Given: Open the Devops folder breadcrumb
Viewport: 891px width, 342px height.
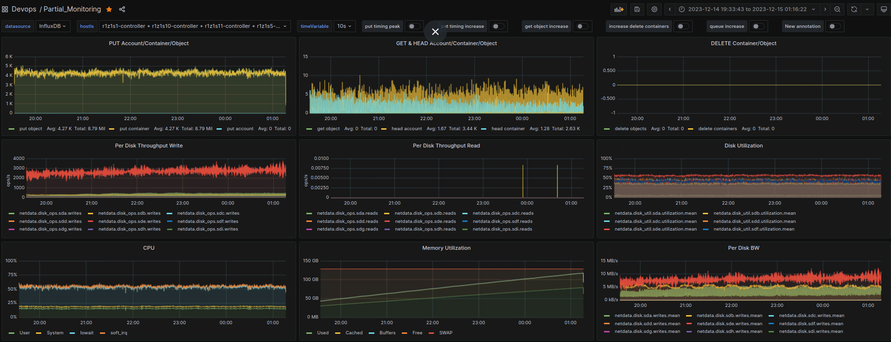Looking at the screenshot, I should pyautogui.click(x=24, y=9).
